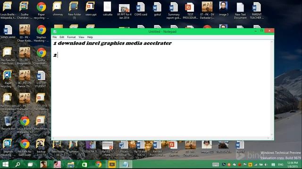This screenshot has height=169, width=302.
Task: Click Notepad's horizontal scrollbar right arrow
Action: point(268,138)
